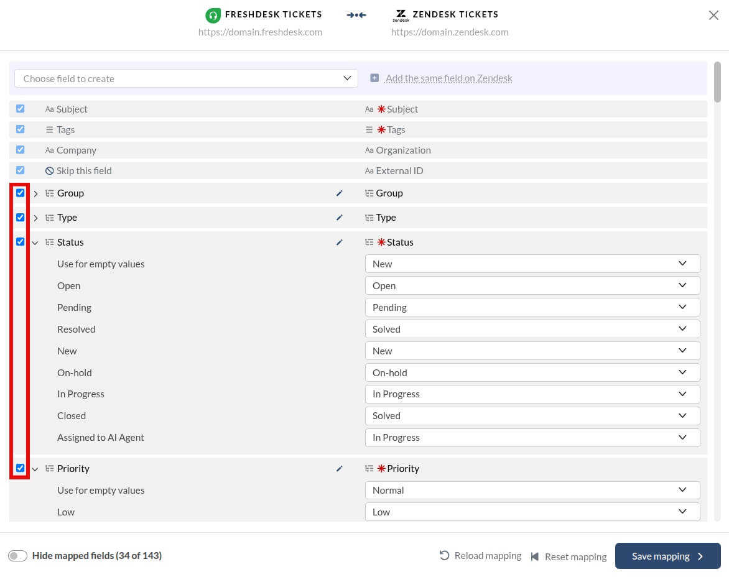729x577 pixels.
Task: Expand the Type field values
Action: tap(35, 218)
